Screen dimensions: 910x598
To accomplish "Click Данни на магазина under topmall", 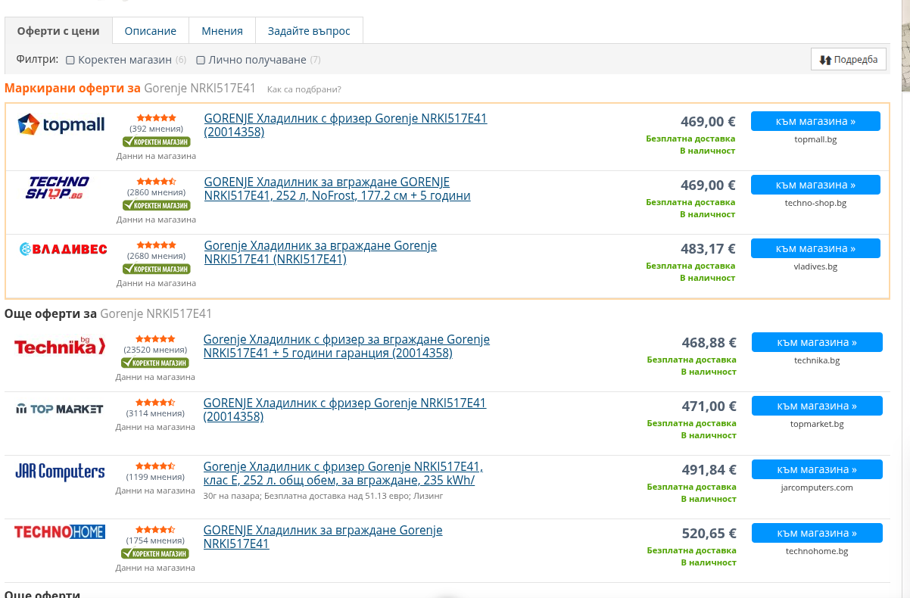I will click(156, 156).
